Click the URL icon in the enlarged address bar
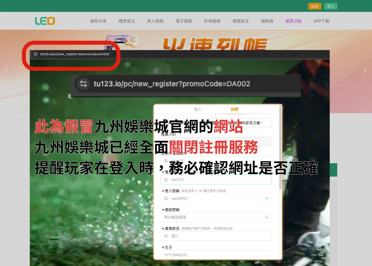This screenshot has height=266, width=372. (x=83, y=84)
